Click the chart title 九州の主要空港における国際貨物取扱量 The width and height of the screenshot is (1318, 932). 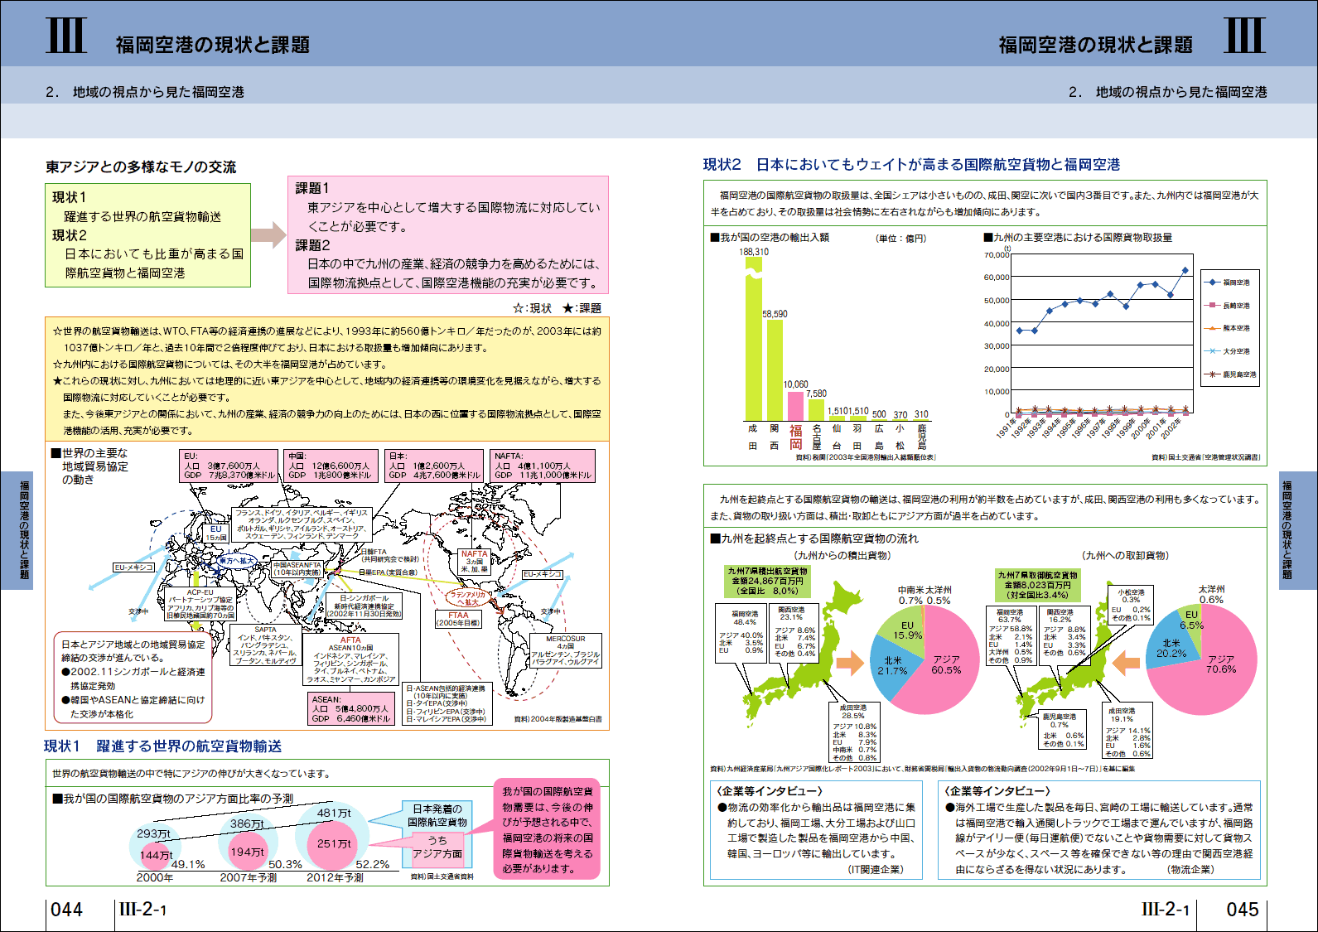click(1078, 238)
